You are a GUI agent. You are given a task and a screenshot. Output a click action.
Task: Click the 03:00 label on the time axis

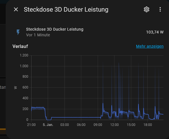(64, 125)
